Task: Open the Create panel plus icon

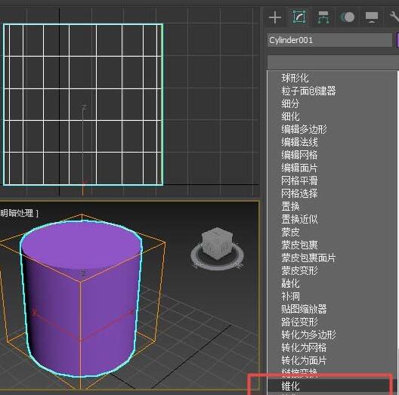Action: (275, 17)
